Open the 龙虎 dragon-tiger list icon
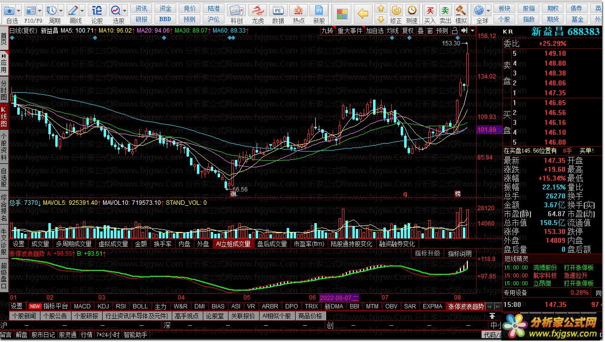The height and width of the screenshot is (342, 605). pos(258,10)
